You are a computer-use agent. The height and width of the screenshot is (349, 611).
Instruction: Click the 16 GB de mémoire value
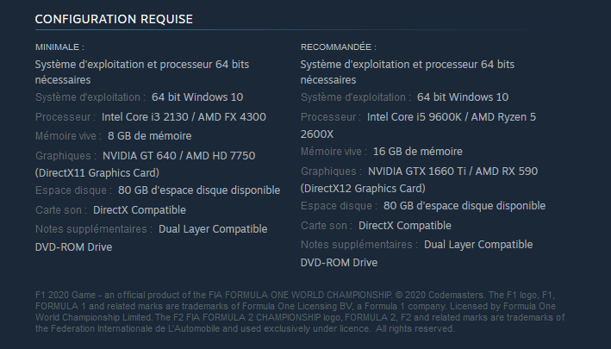pos(418,152)
